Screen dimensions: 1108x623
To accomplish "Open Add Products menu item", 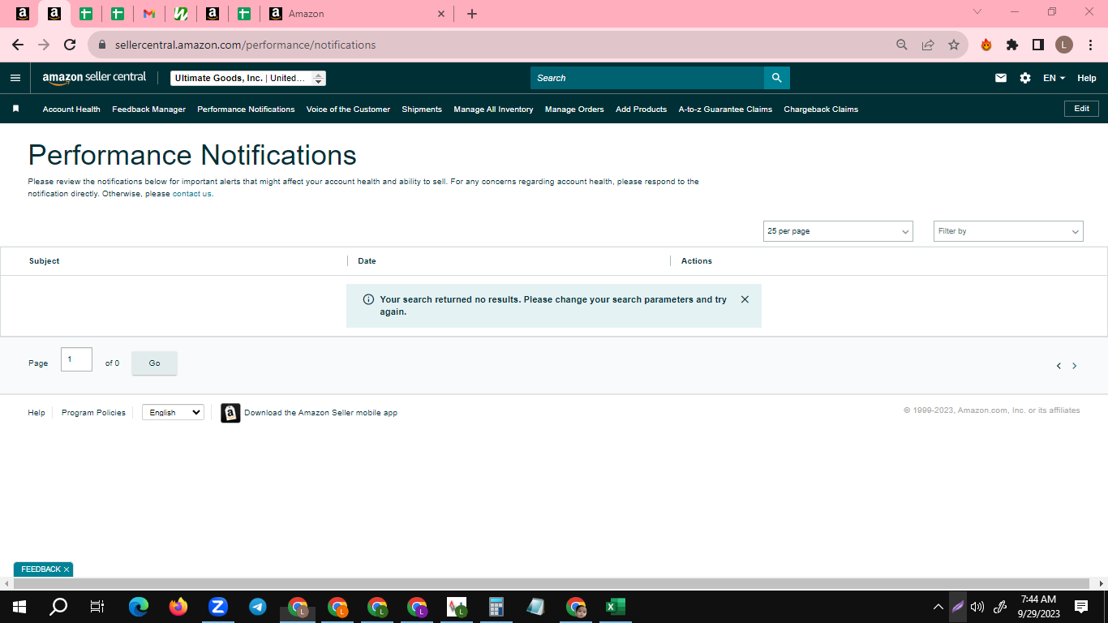I will coord(641,110).
